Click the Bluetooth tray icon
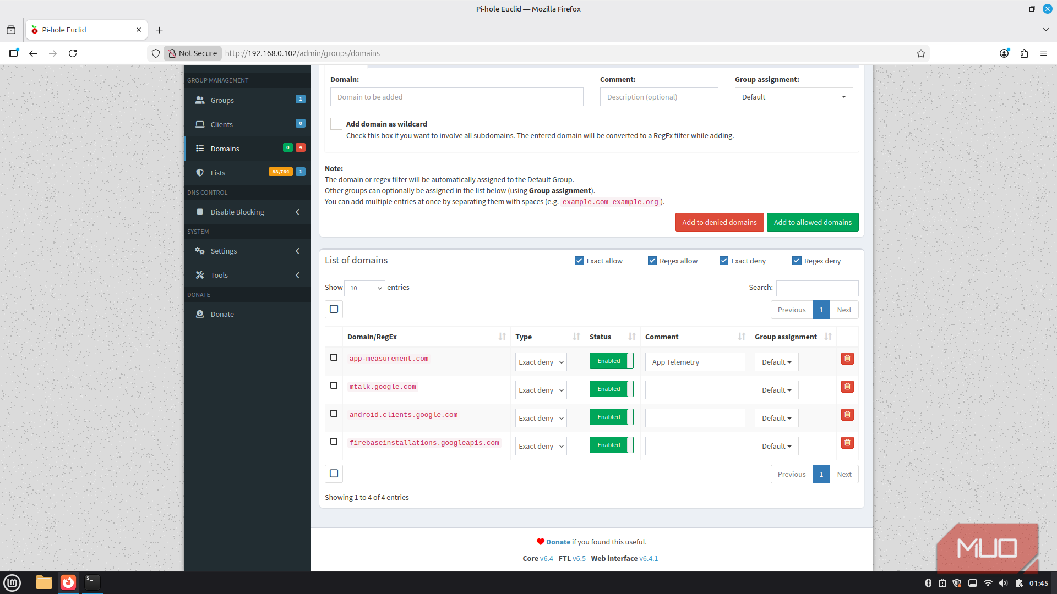 [928, 583]
